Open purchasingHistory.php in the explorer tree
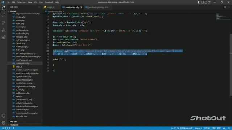The image size is (232, 130). (x=25, y=53)
